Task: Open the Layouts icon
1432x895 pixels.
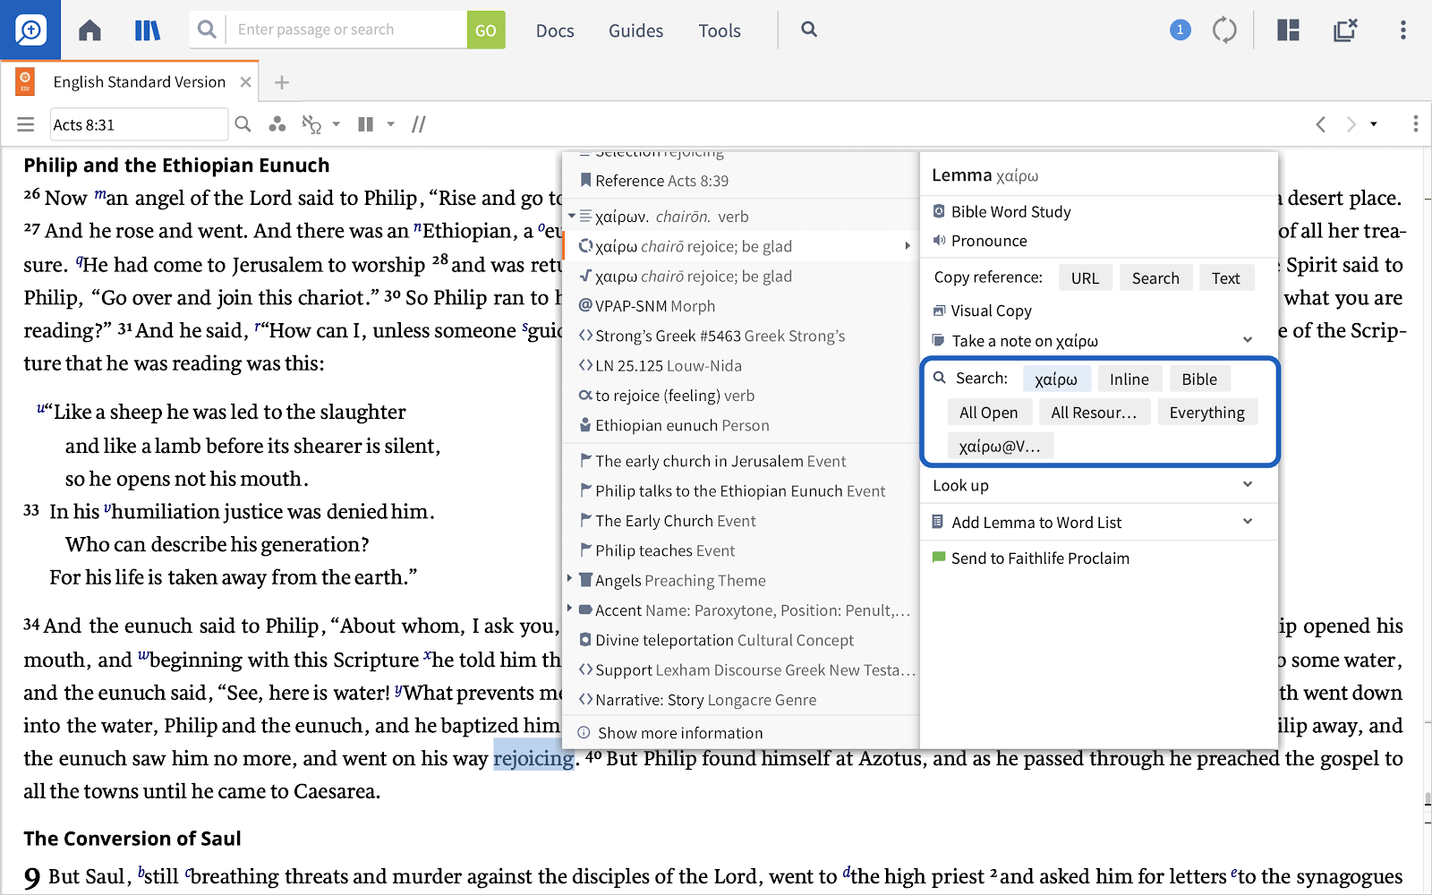Action: 1288,30
